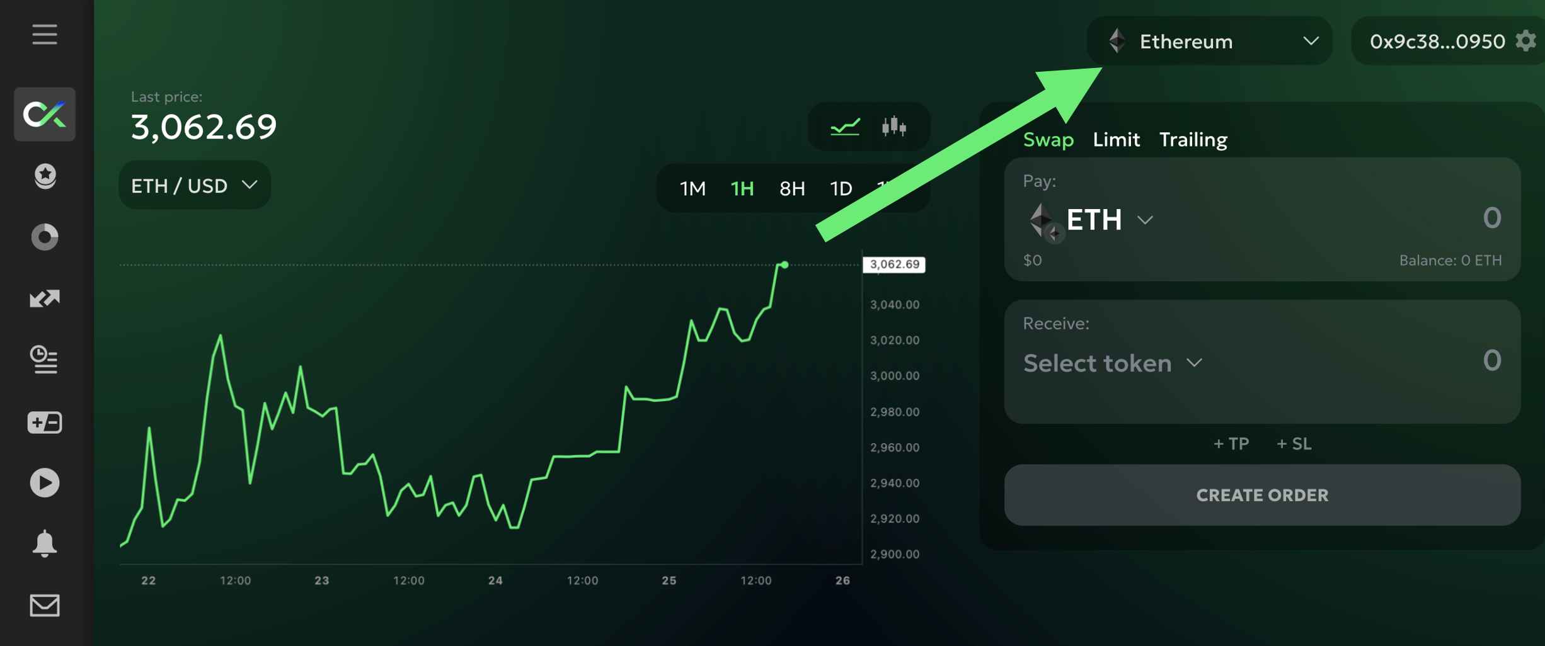
Task: Switch to line chart view
Action: click(x=845, y=127)
